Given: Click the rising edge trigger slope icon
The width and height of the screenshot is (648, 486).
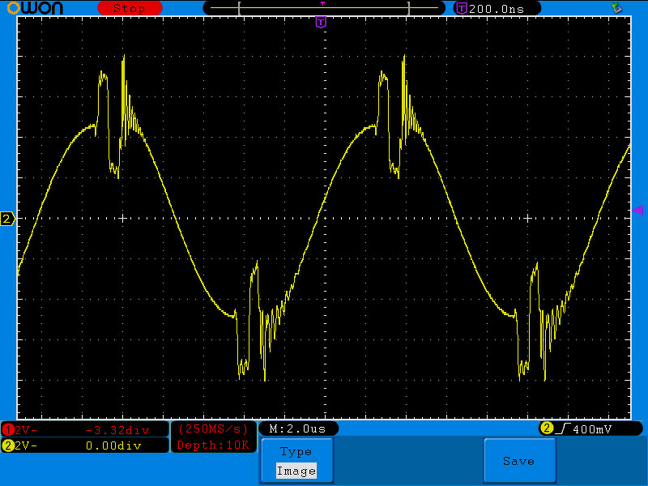Looking at the screenshot, I should tap(563, 428).
